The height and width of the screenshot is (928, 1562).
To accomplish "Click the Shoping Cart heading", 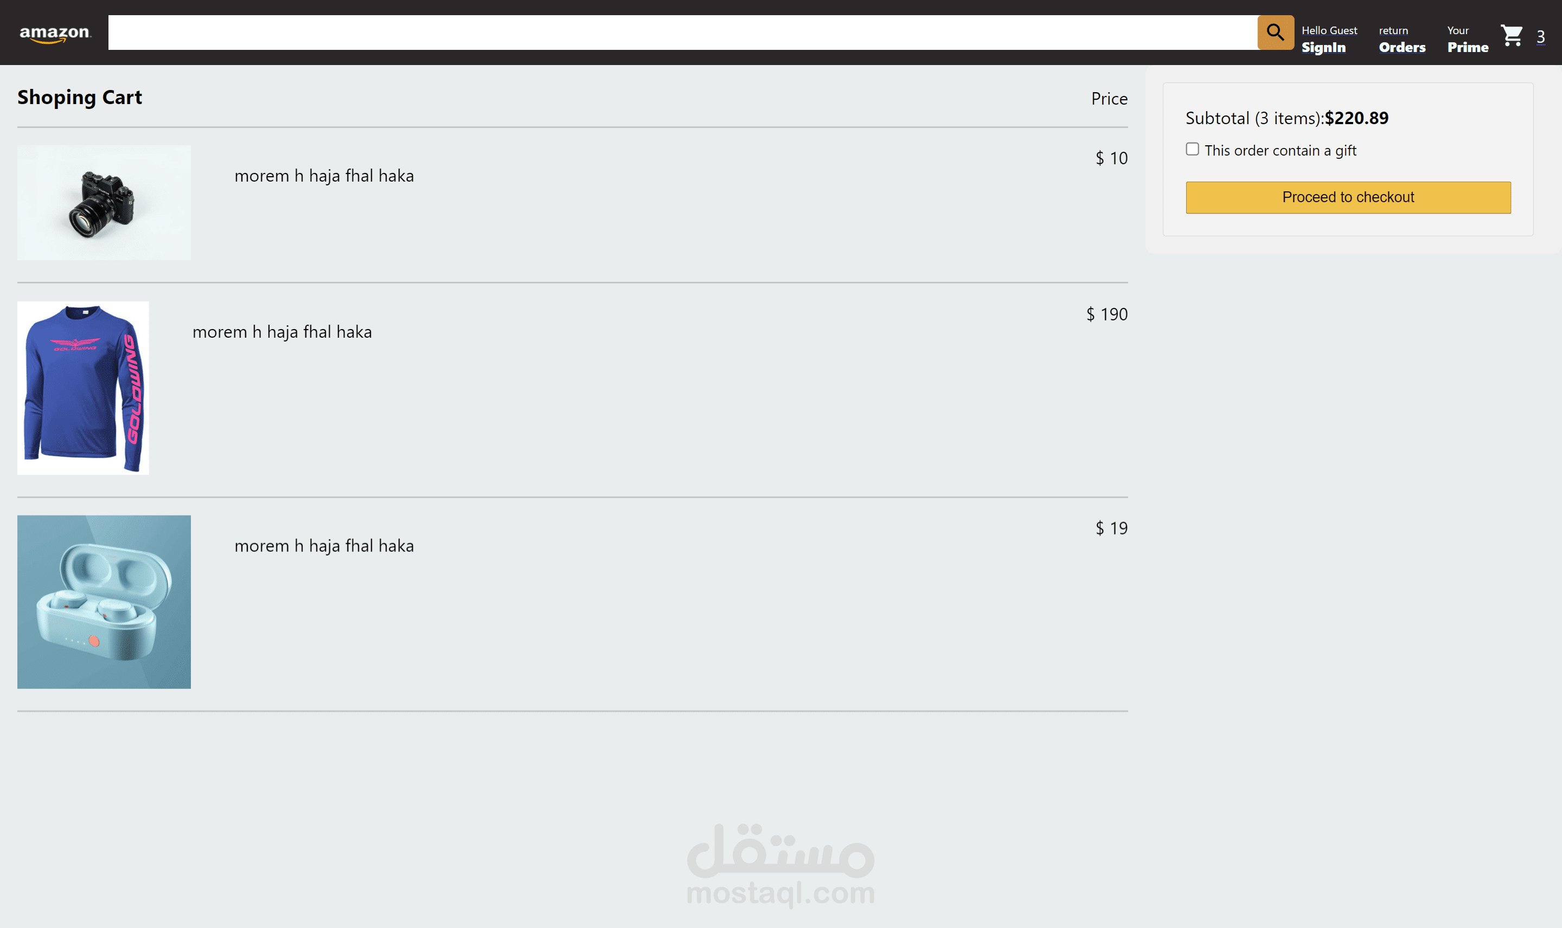I will [x=79, y=98].
